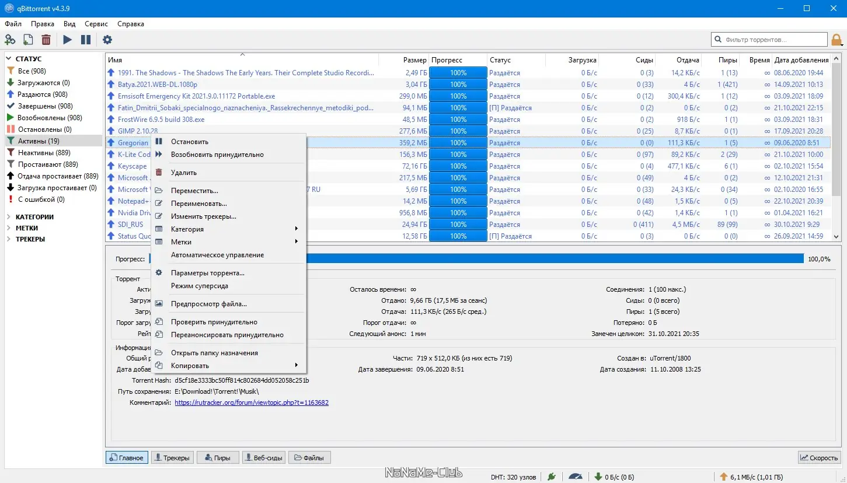Open the 'Сервис' menu
Viewport: 847px width, 483px height.
point(96,24)
